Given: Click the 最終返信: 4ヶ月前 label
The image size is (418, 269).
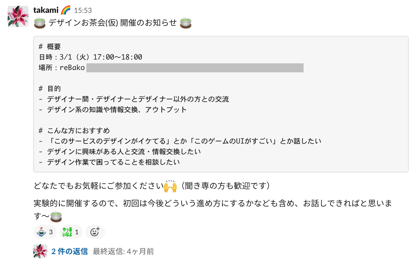Looking at the screenshot, I should pos(123,251).
